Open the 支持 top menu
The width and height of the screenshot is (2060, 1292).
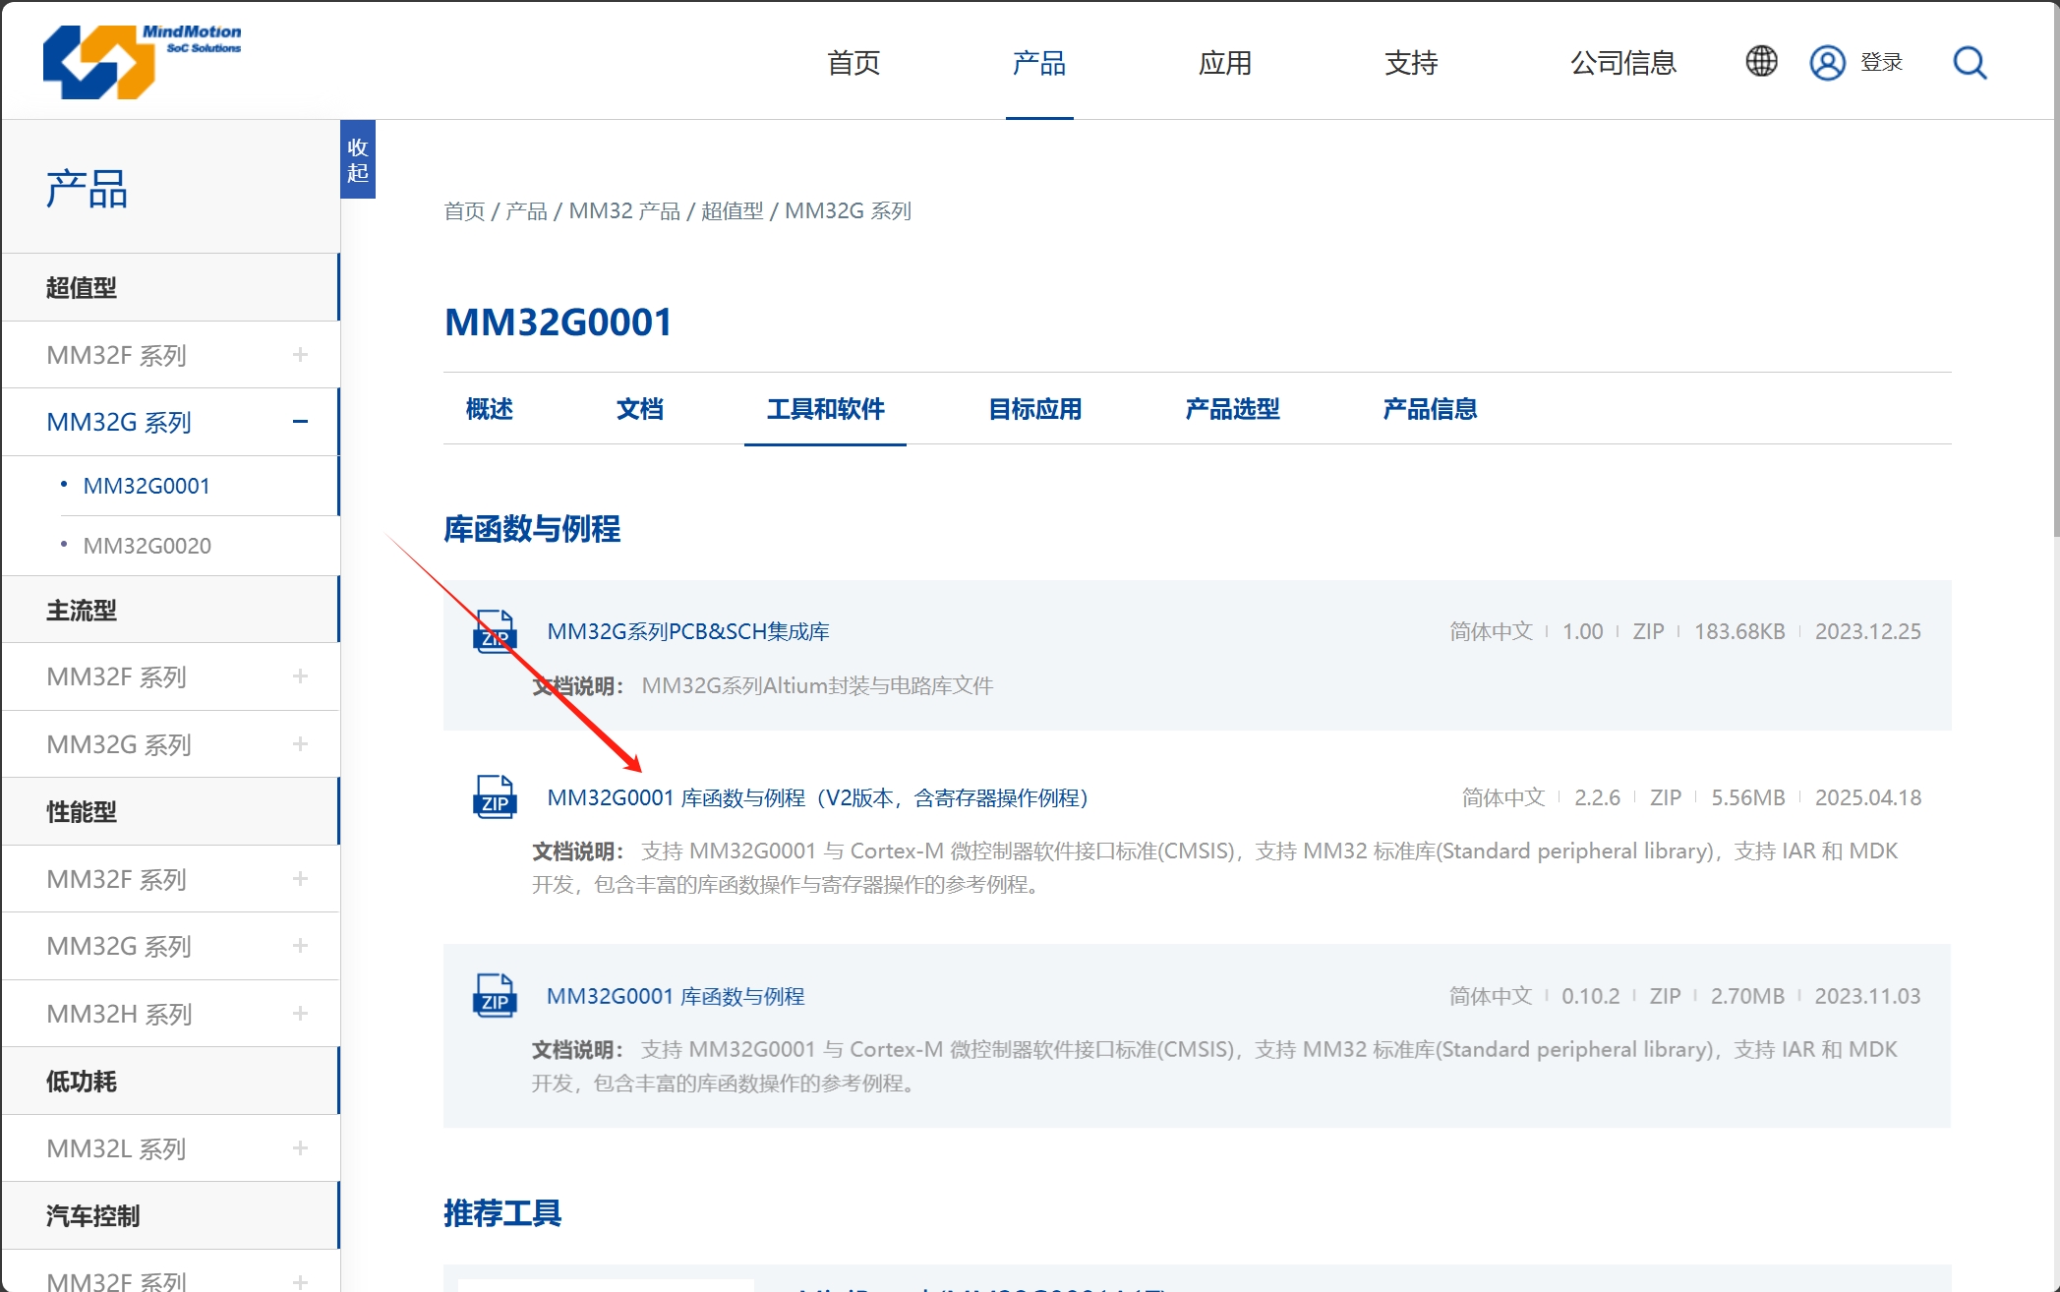[x=1411, y=63]
